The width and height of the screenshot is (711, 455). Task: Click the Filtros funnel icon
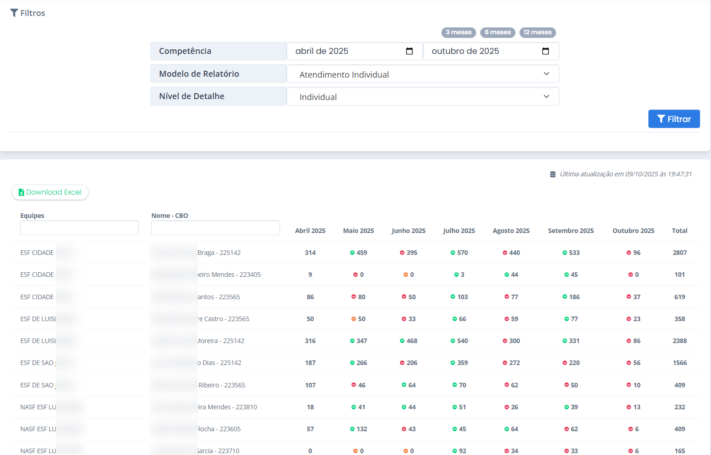coord(14,13)
